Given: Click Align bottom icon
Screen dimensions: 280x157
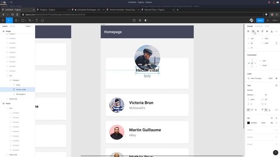Looking at the screenshot, I should click(272, 31).
